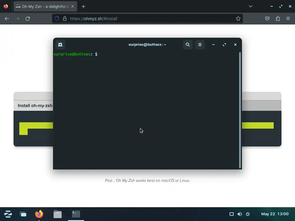Open volume control in tray
This screenshot has height=221, width=295.
coord(240,214)
